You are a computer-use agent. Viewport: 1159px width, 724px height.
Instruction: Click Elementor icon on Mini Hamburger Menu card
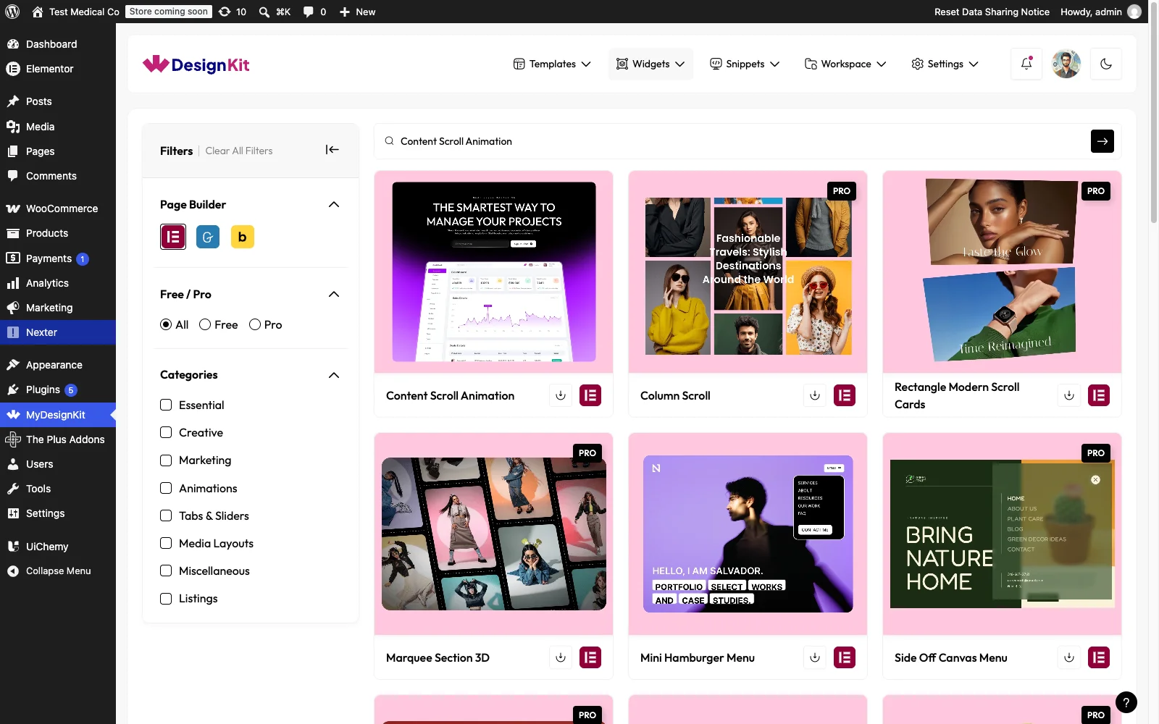845,657
